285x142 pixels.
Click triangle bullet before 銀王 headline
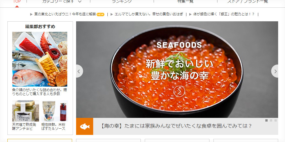point(190,14)
